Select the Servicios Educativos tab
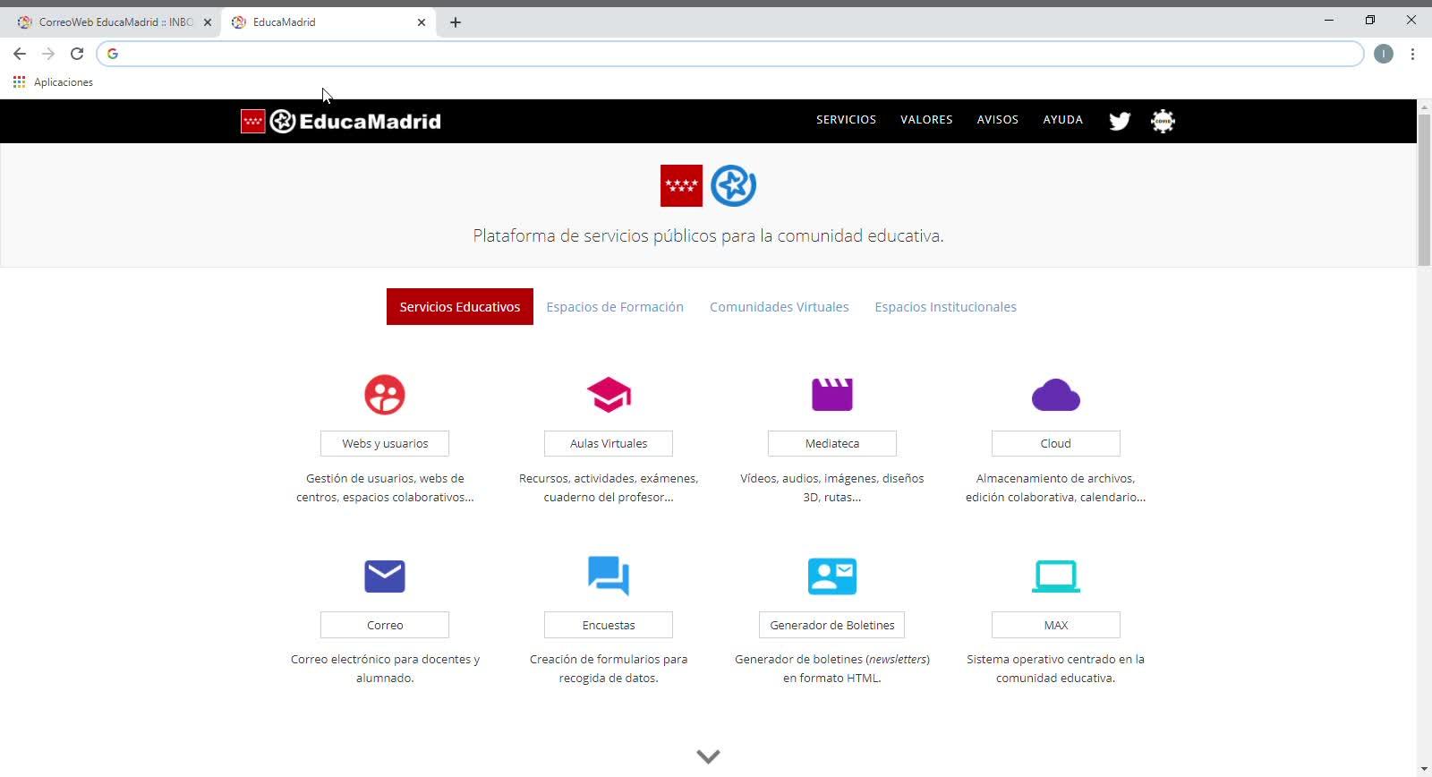The image size is (1432, 777). [x=460, y=307]
